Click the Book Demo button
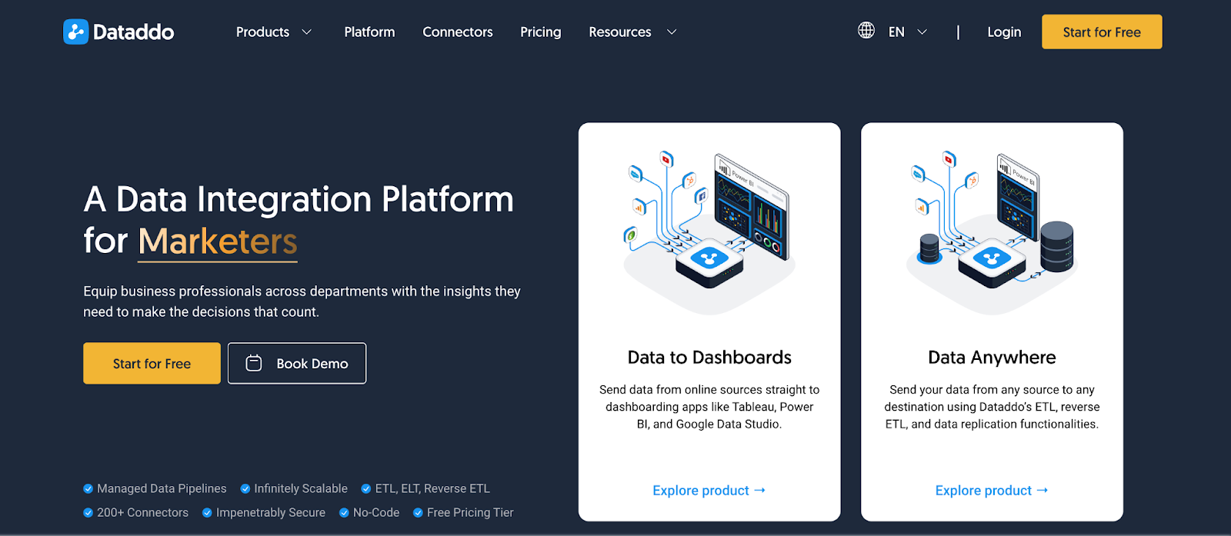This screenshot has height=536, width=1231. click(297, 363)
